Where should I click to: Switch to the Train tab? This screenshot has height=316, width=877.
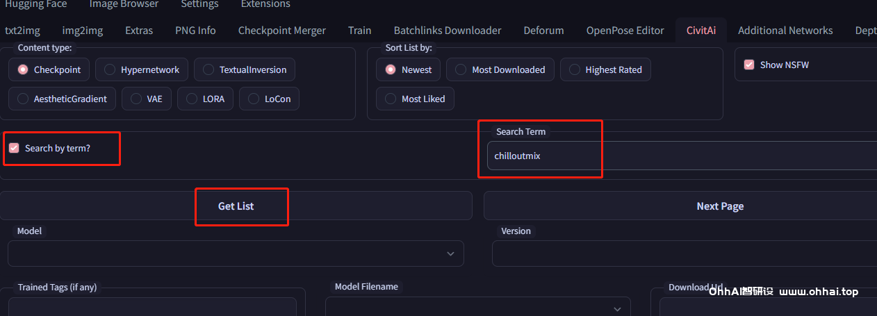tap(360, 30)
